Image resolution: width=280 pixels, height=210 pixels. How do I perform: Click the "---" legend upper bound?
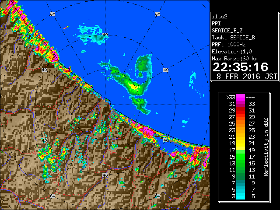tap(250, 97)
